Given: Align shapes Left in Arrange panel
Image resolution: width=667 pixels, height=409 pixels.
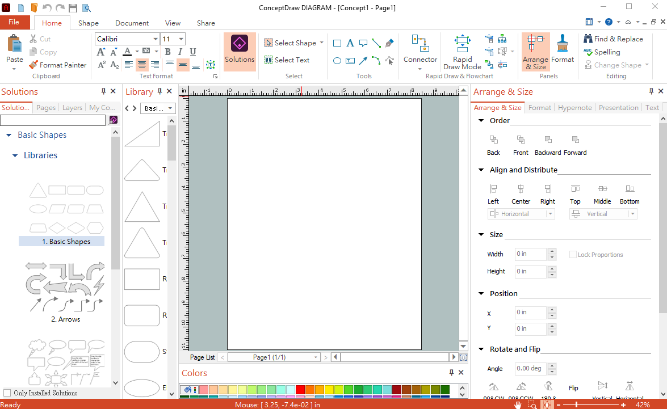Looking at the screenshot, I should (x=493, y=189).
